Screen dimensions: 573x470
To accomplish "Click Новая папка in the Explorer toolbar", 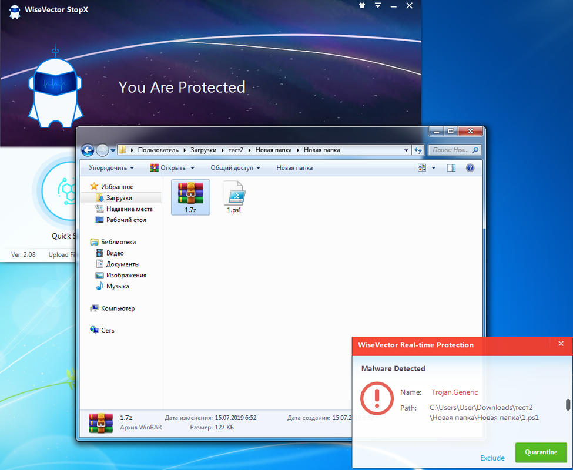I will [x=294, y=168].
